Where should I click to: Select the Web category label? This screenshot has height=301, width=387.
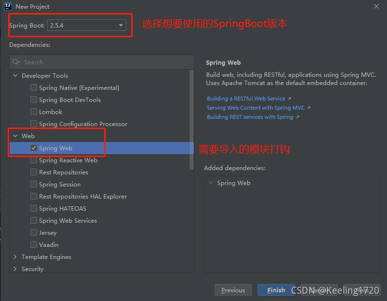pos(28,136)
